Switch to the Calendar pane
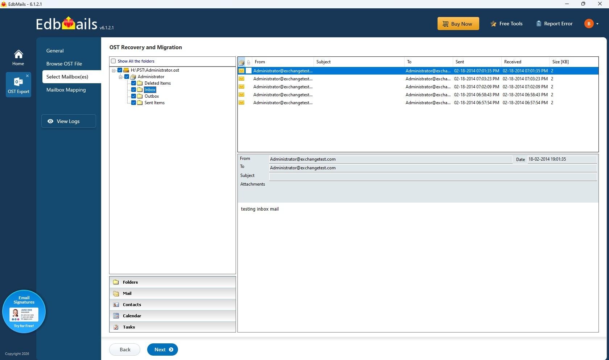The height and width of the screenshot is (360, 609). coord(173,316)
